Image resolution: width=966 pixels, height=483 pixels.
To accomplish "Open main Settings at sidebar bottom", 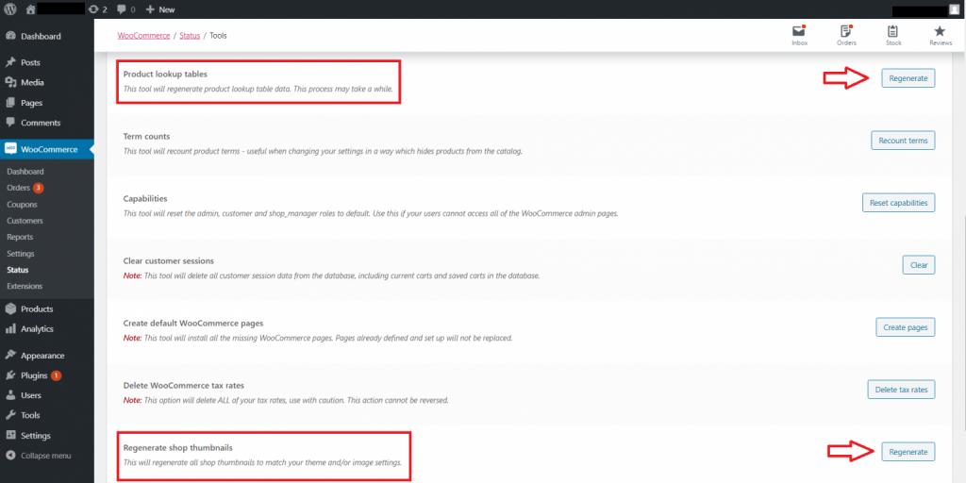I will point(47,436).
